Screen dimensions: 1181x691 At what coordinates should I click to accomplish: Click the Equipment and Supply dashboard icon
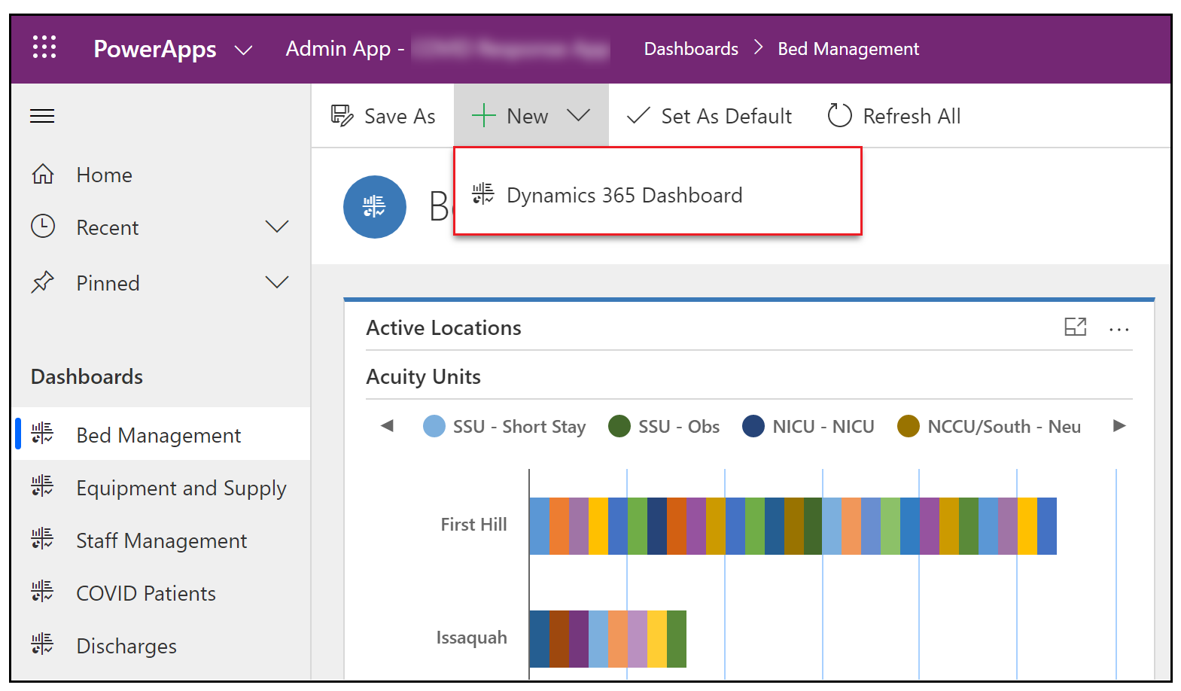click(42, 486)
